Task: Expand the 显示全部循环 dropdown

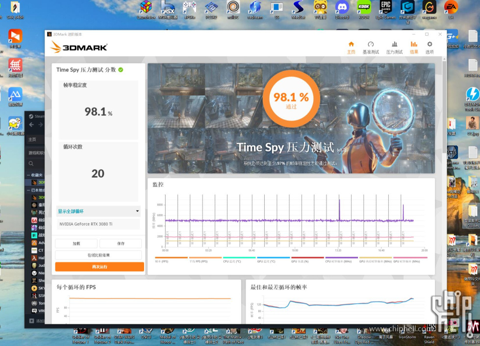Action: (98, 211)
